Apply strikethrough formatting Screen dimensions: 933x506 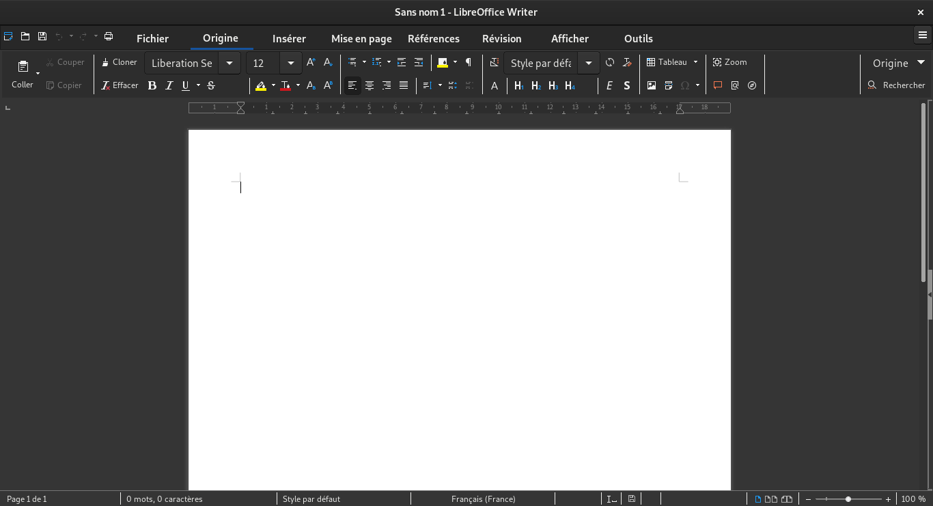[x=211, y=85]
